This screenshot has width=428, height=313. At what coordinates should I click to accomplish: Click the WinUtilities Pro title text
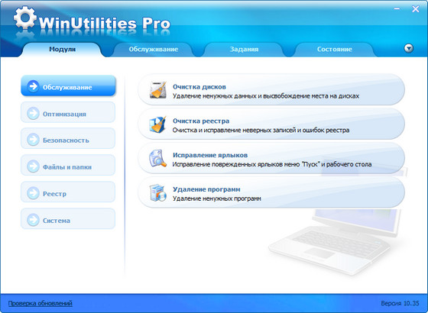pos(105,24)
